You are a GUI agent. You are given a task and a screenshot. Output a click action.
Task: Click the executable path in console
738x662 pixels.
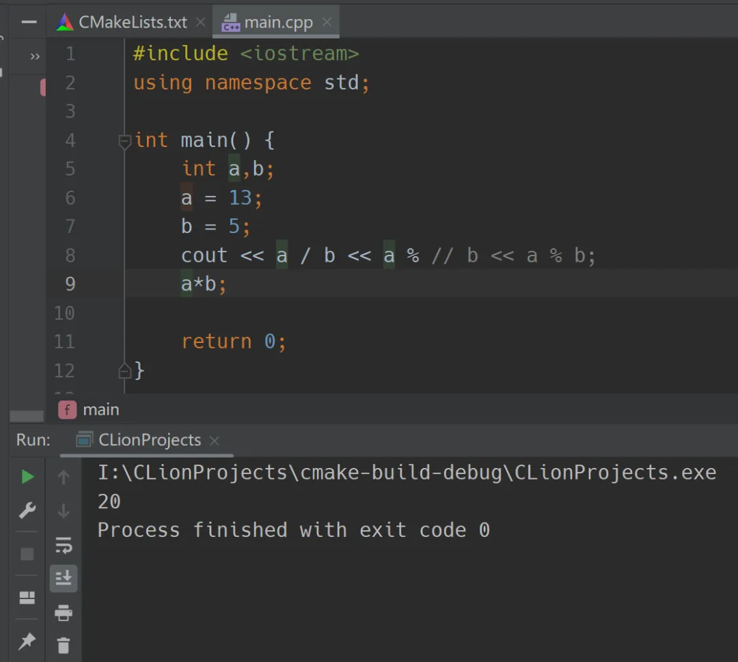407,472
